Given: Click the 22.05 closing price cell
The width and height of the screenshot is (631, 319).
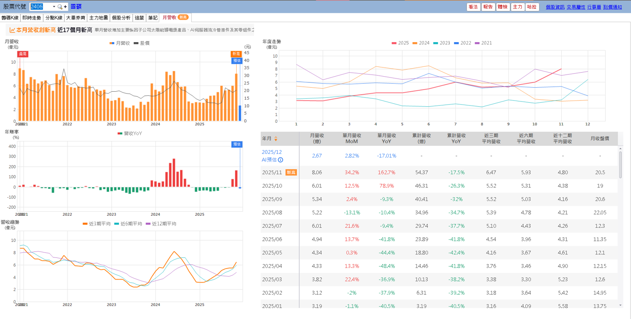Looking at the screenshot, I should click(x=600, y=212).
